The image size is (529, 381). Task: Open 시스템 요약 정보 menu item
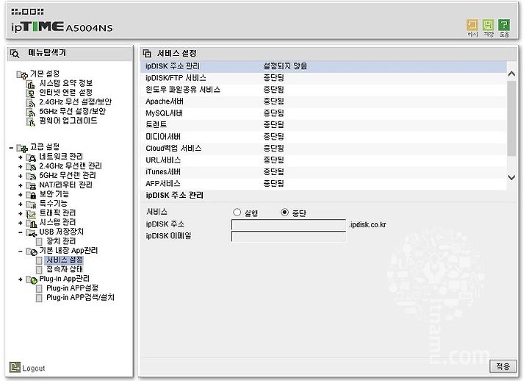66,83
